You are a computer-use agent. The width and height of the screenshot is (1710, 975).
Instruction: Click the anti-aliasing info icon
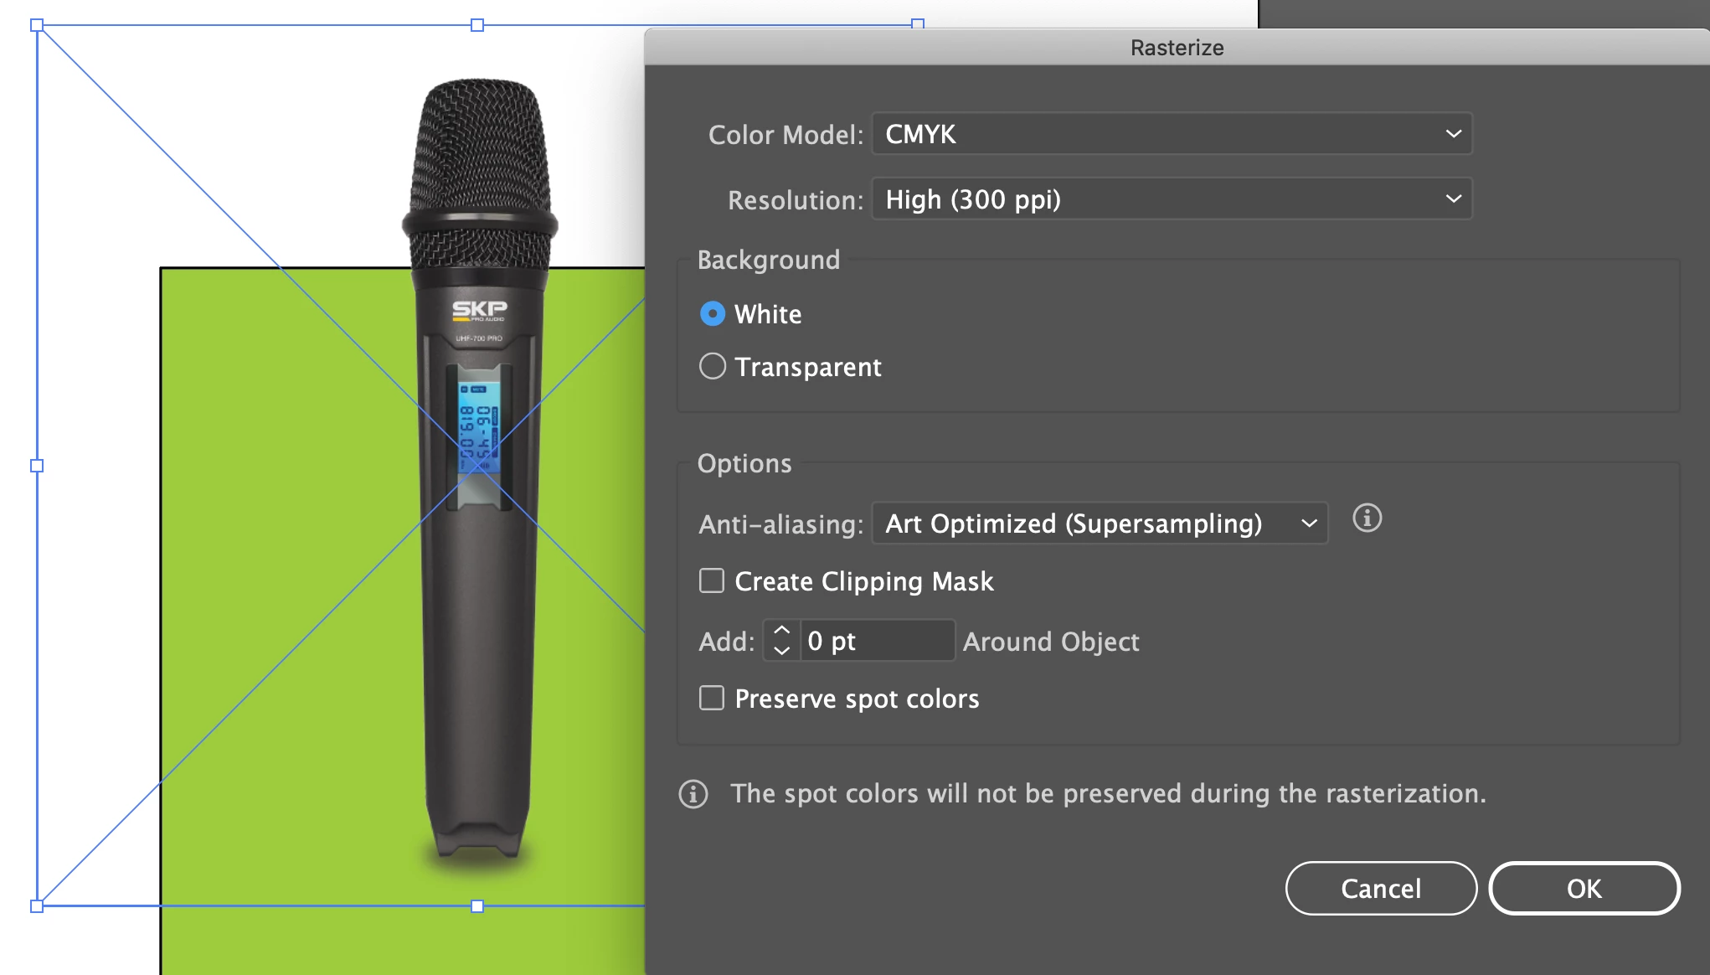[1367, 518]
